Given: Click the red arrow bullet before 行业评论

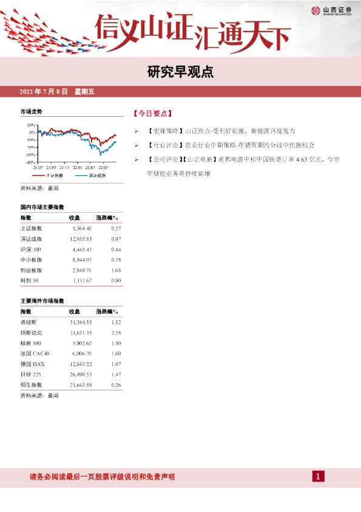Looking at the screenshot, I should coord(136,145).
